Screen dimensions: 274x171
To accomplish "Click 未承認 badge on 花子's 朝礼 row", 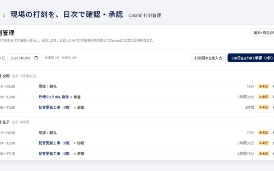I will (263, 133).
